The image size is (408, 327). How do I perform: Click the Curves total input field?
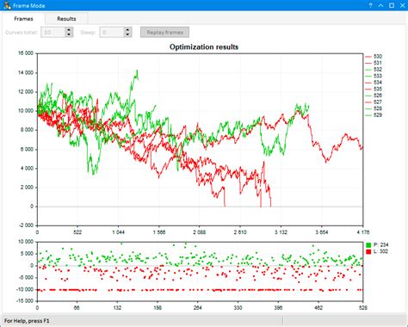(x=53, y=33)
